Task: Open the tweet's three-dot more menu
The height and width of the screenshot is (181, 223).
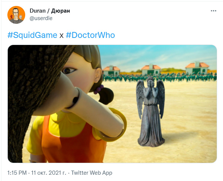Action: click(213, 11)
